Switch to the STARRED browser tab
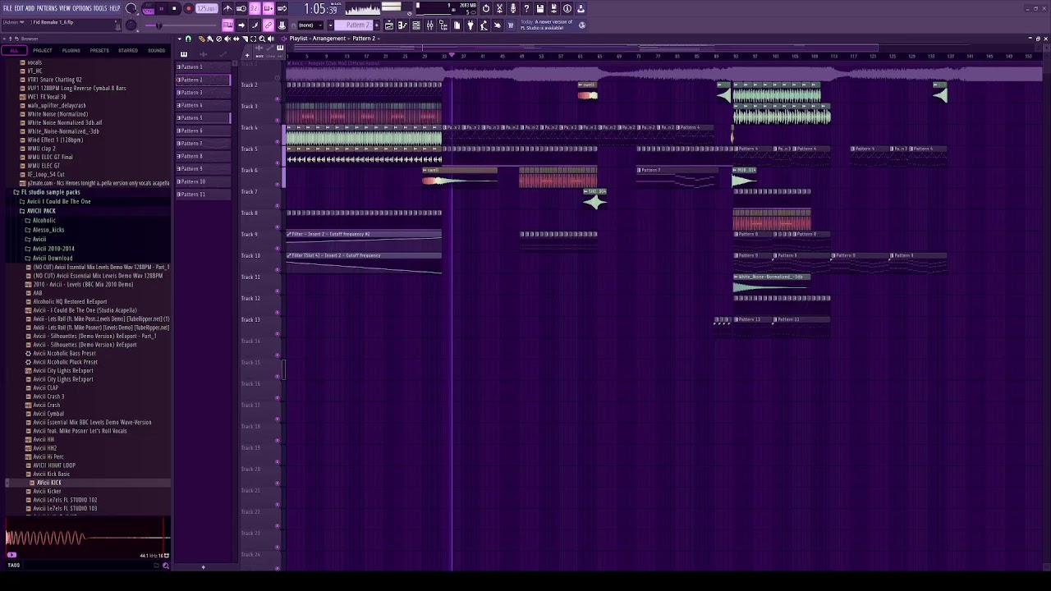Screen dimensions: 1051x591 coord(128,51)
